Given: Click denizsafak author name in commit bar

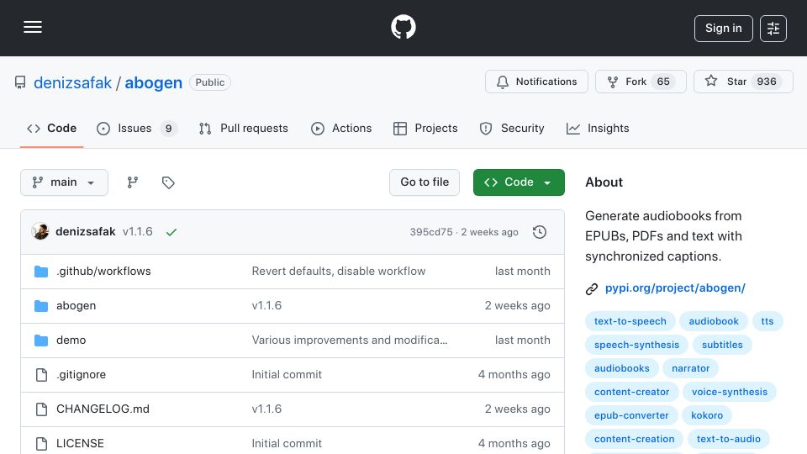Looking at the screenshot, I should [86, 232].
